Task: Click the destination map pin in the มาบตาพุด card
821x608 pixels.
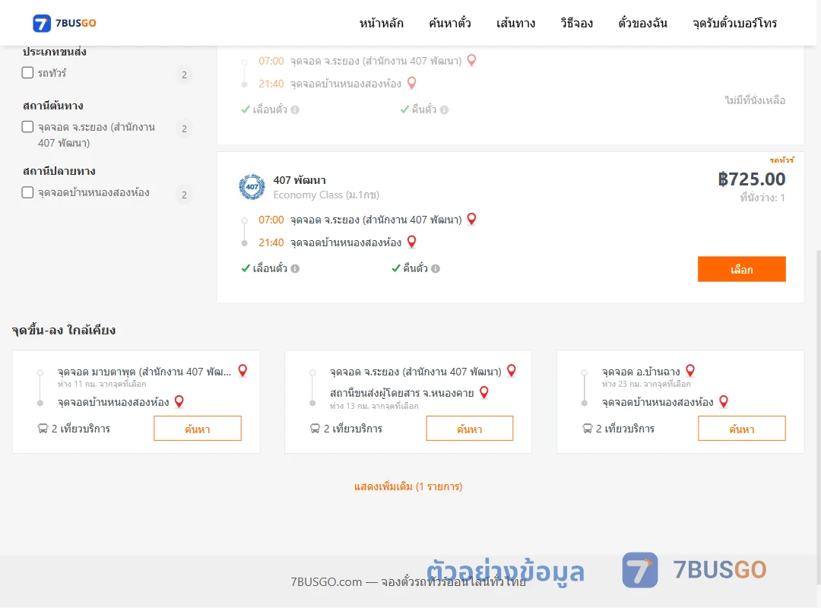Action: click(x=179, y=402)
